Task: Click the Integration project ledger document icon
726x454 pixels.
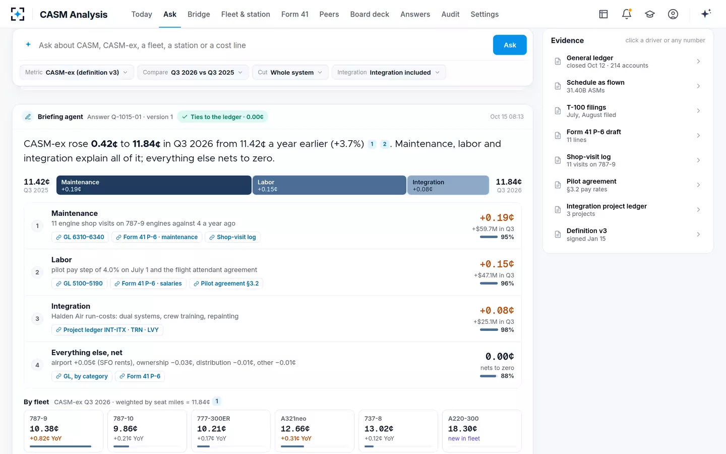Action: (x=558, y=210)
